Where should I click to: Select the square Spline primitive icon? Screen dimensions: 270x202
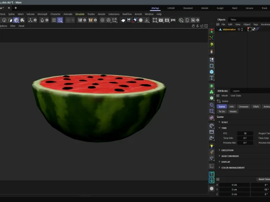[211, 66]
